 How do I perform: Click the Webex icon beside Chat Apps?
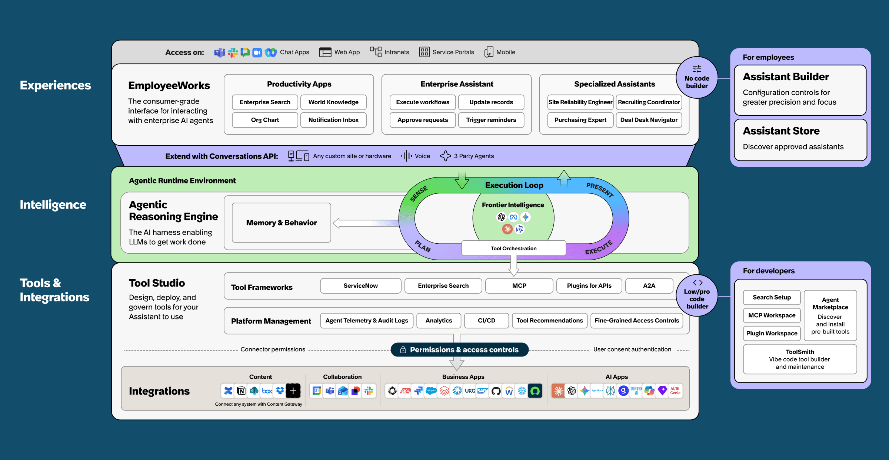click(x=271, y=53)
